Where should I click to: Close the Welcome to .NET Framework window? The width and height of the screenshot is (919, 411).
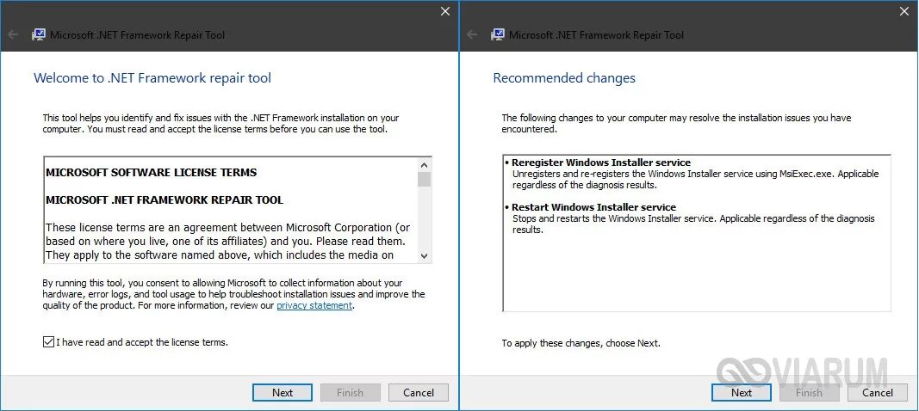pos(445,11)
